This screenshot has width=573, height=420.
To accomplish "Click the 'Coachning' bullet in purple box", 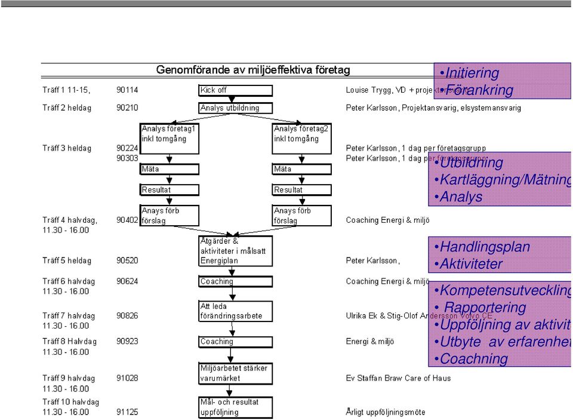I will tap(471, 358).
